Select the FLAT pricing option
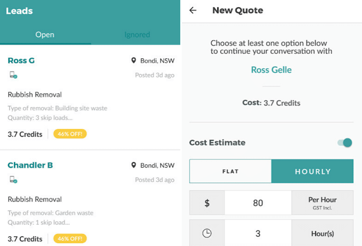The width and height of the screenshot is (362, 246). (x=230, y=171)
